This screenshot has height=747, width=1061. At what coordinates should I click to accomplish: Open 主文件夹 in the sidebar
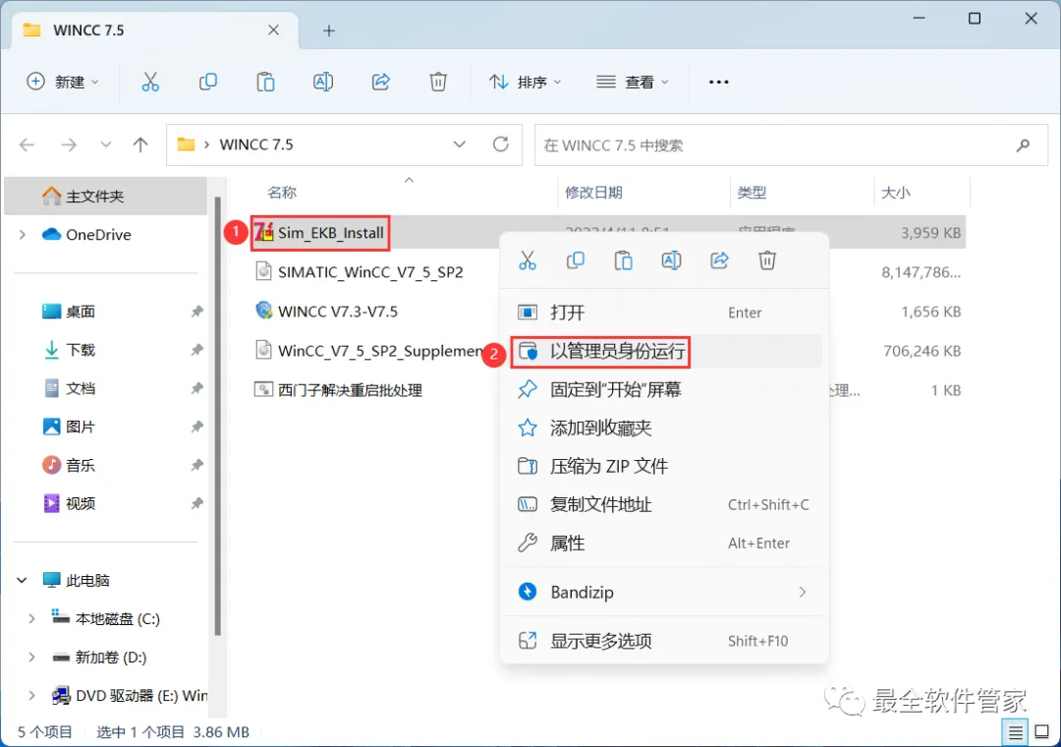pos(105,196)
